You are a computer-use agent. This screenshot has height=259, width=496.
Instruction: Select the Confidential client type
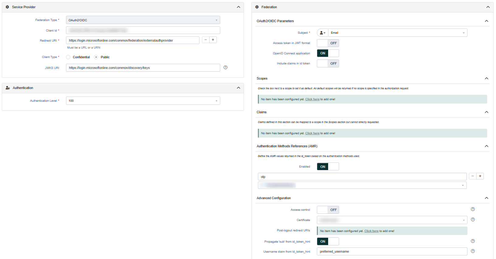coord(68,57)
